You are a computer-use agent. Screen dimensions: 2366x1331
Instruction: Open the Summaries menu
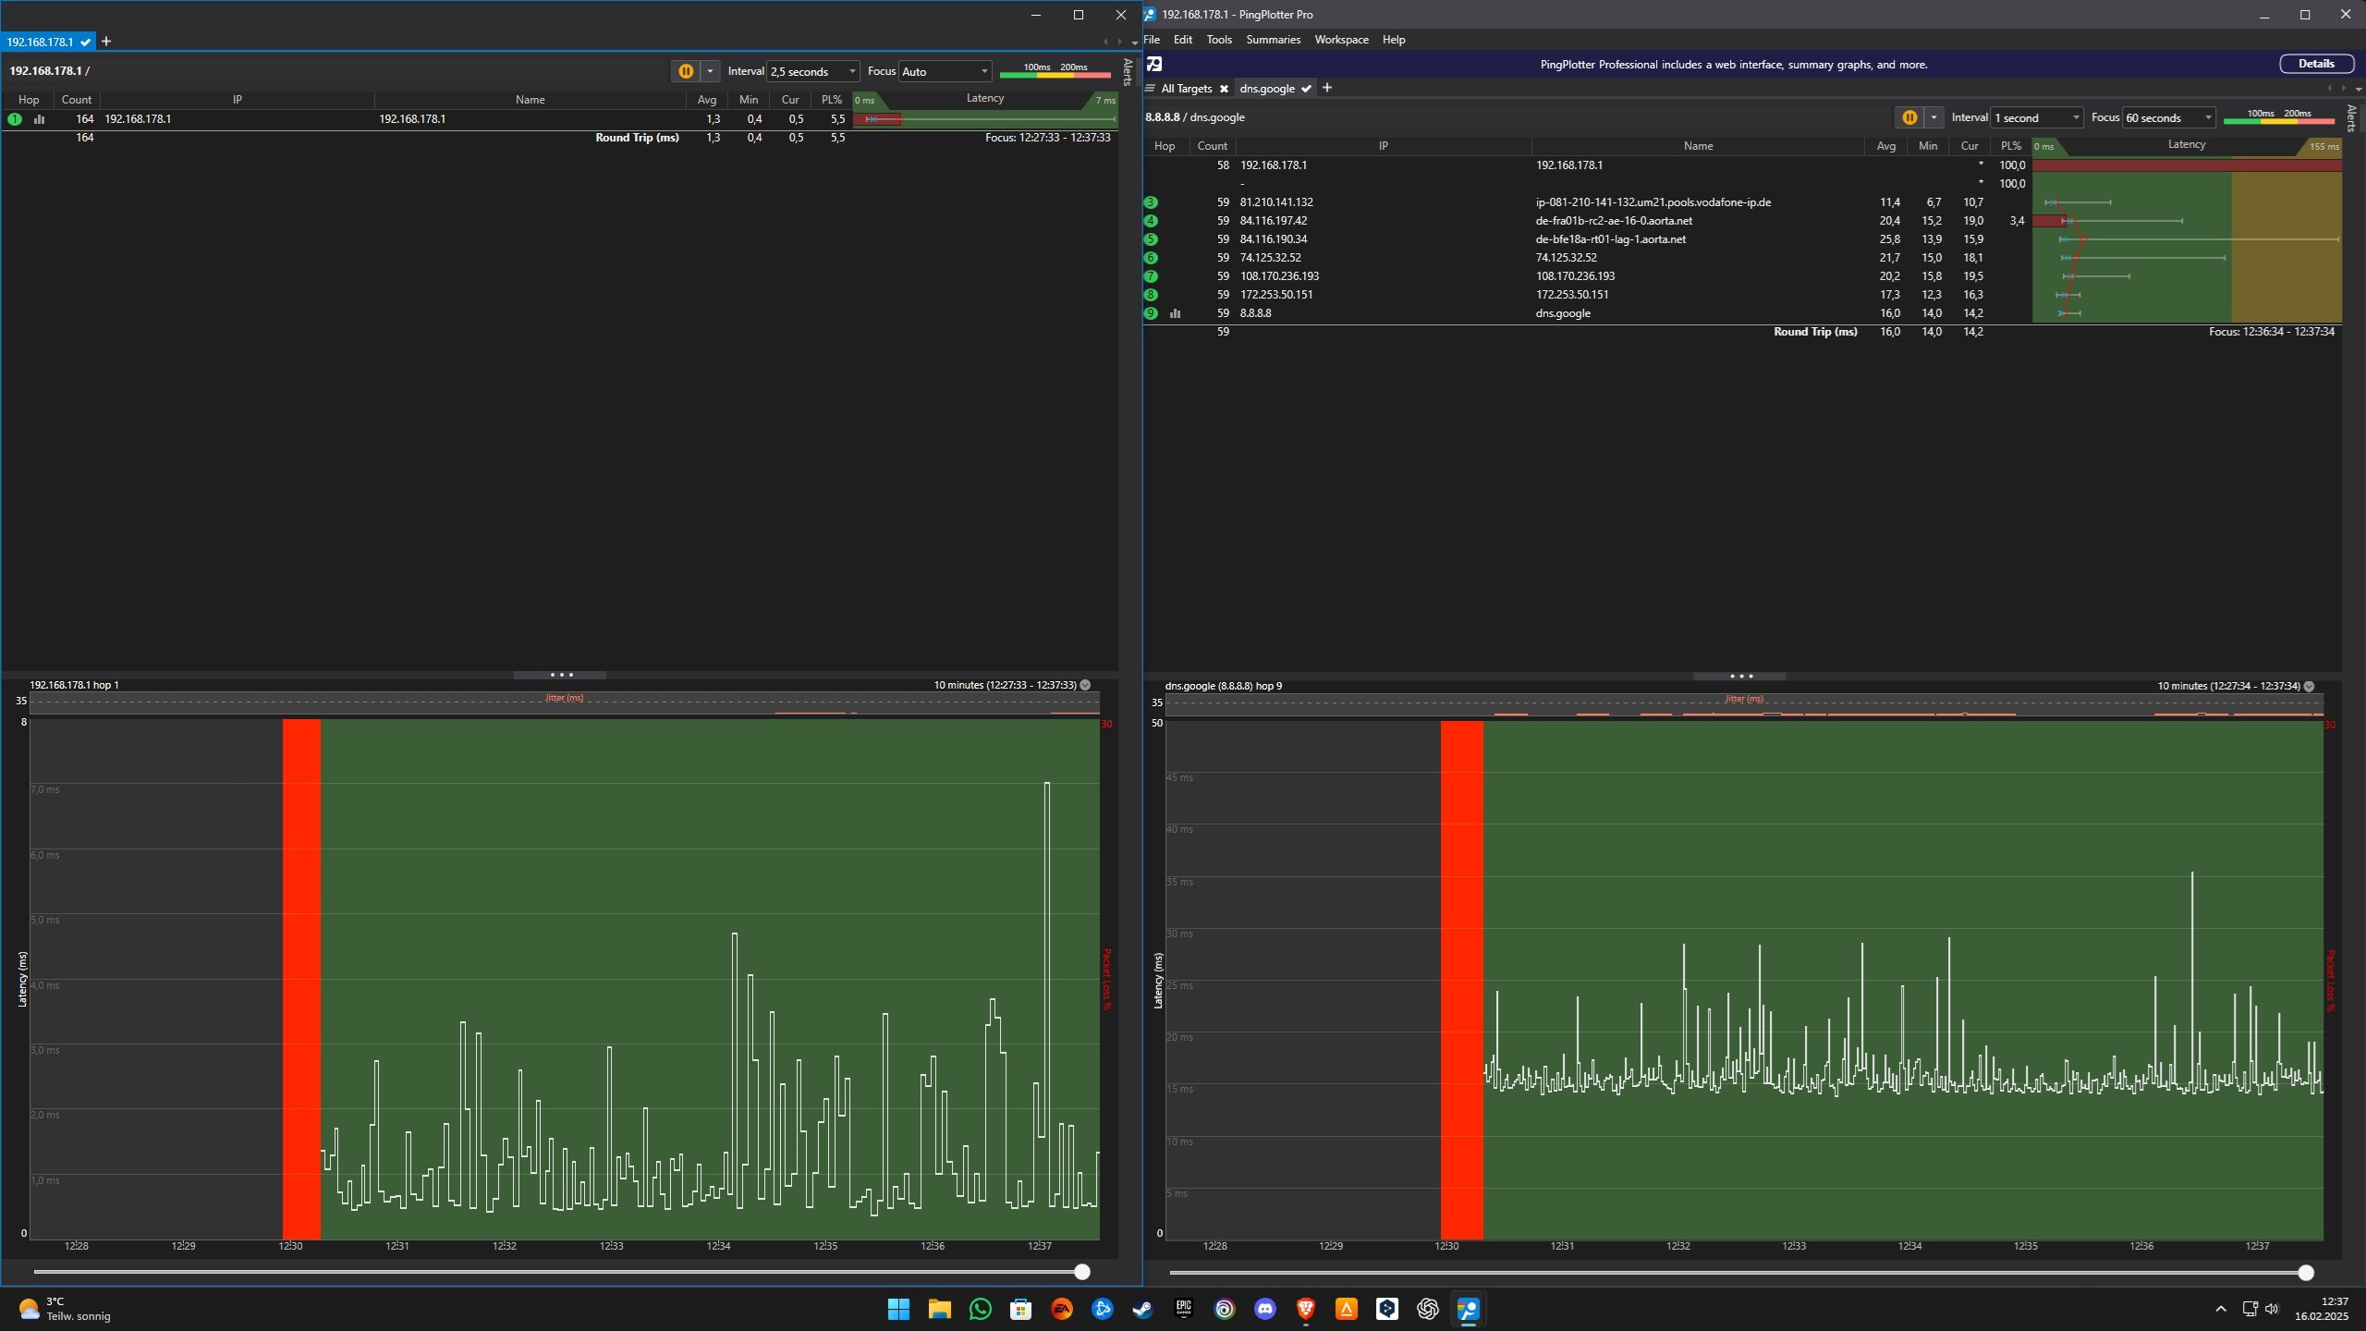point(1273,40)
